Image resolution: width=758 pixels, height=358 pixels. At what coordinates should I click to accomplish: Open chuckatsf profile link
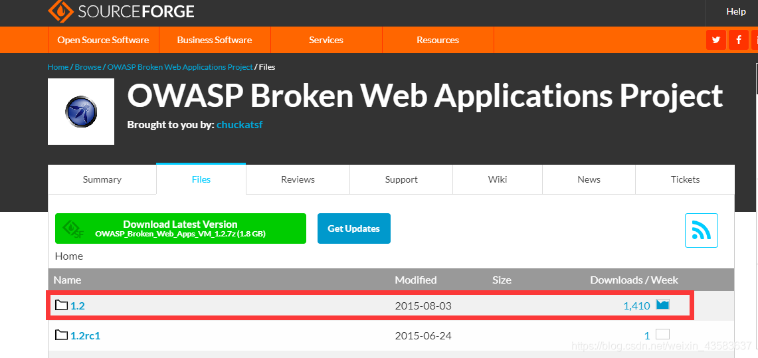pyautogui.click(x=240, y=125)
